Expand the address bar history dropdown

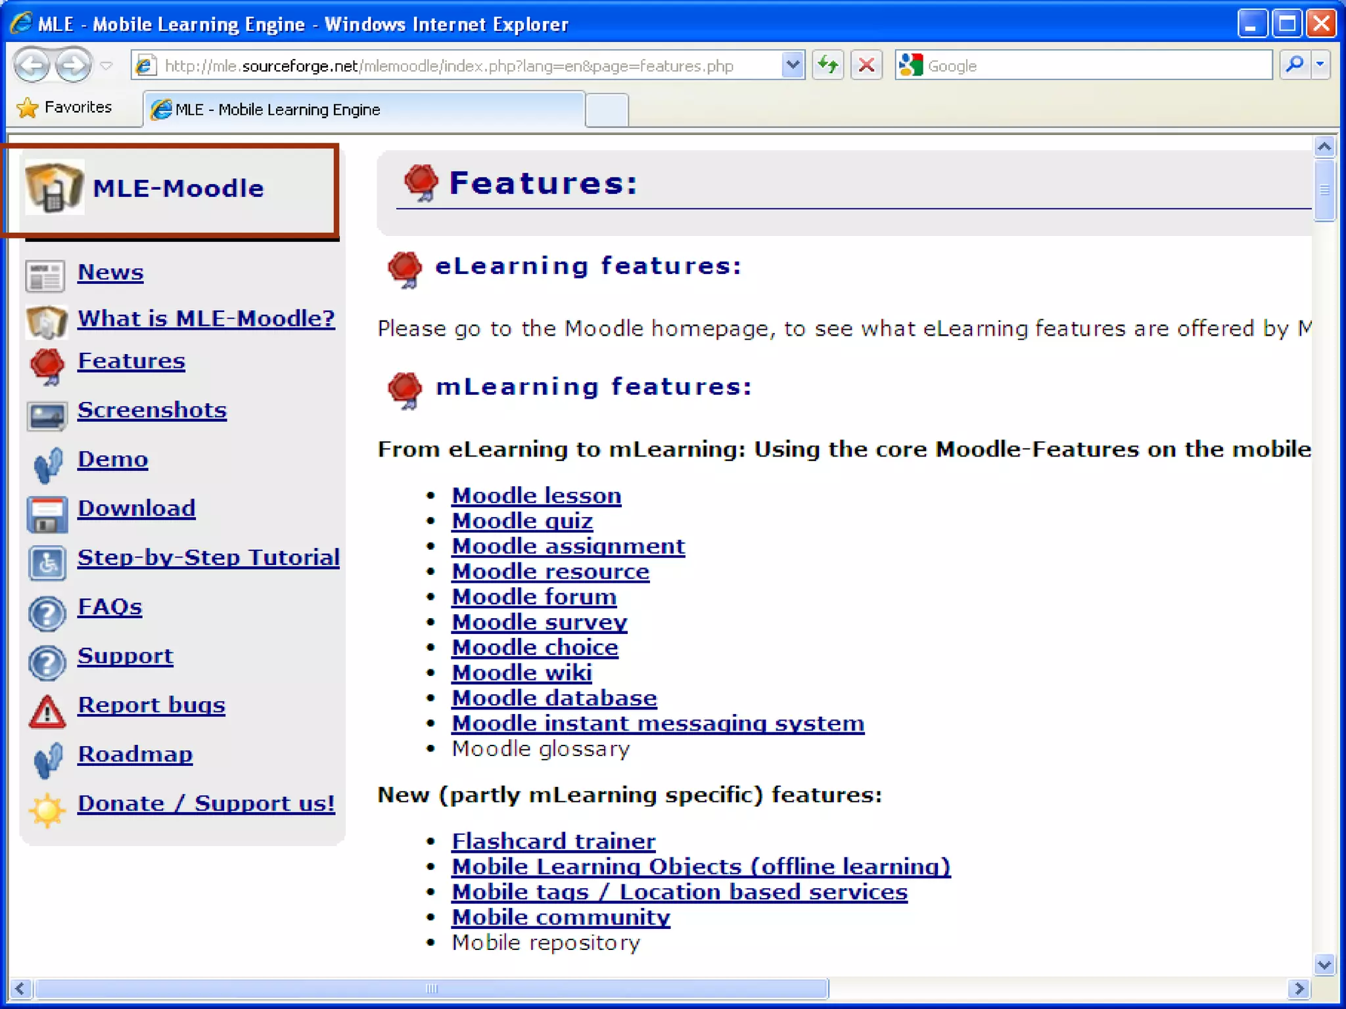tap(793, 65)
